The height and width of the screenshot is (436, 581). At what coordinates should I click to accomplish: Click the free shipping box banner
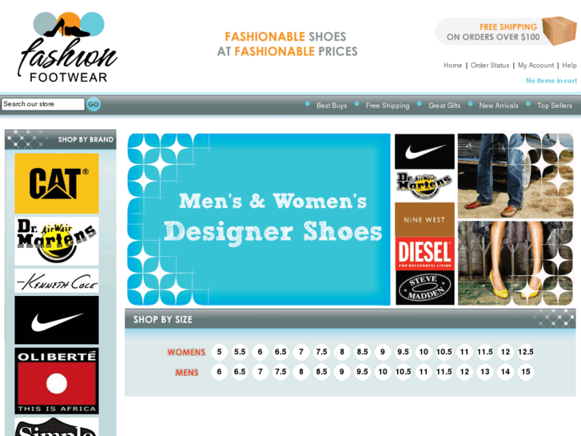tap(506, 31)
